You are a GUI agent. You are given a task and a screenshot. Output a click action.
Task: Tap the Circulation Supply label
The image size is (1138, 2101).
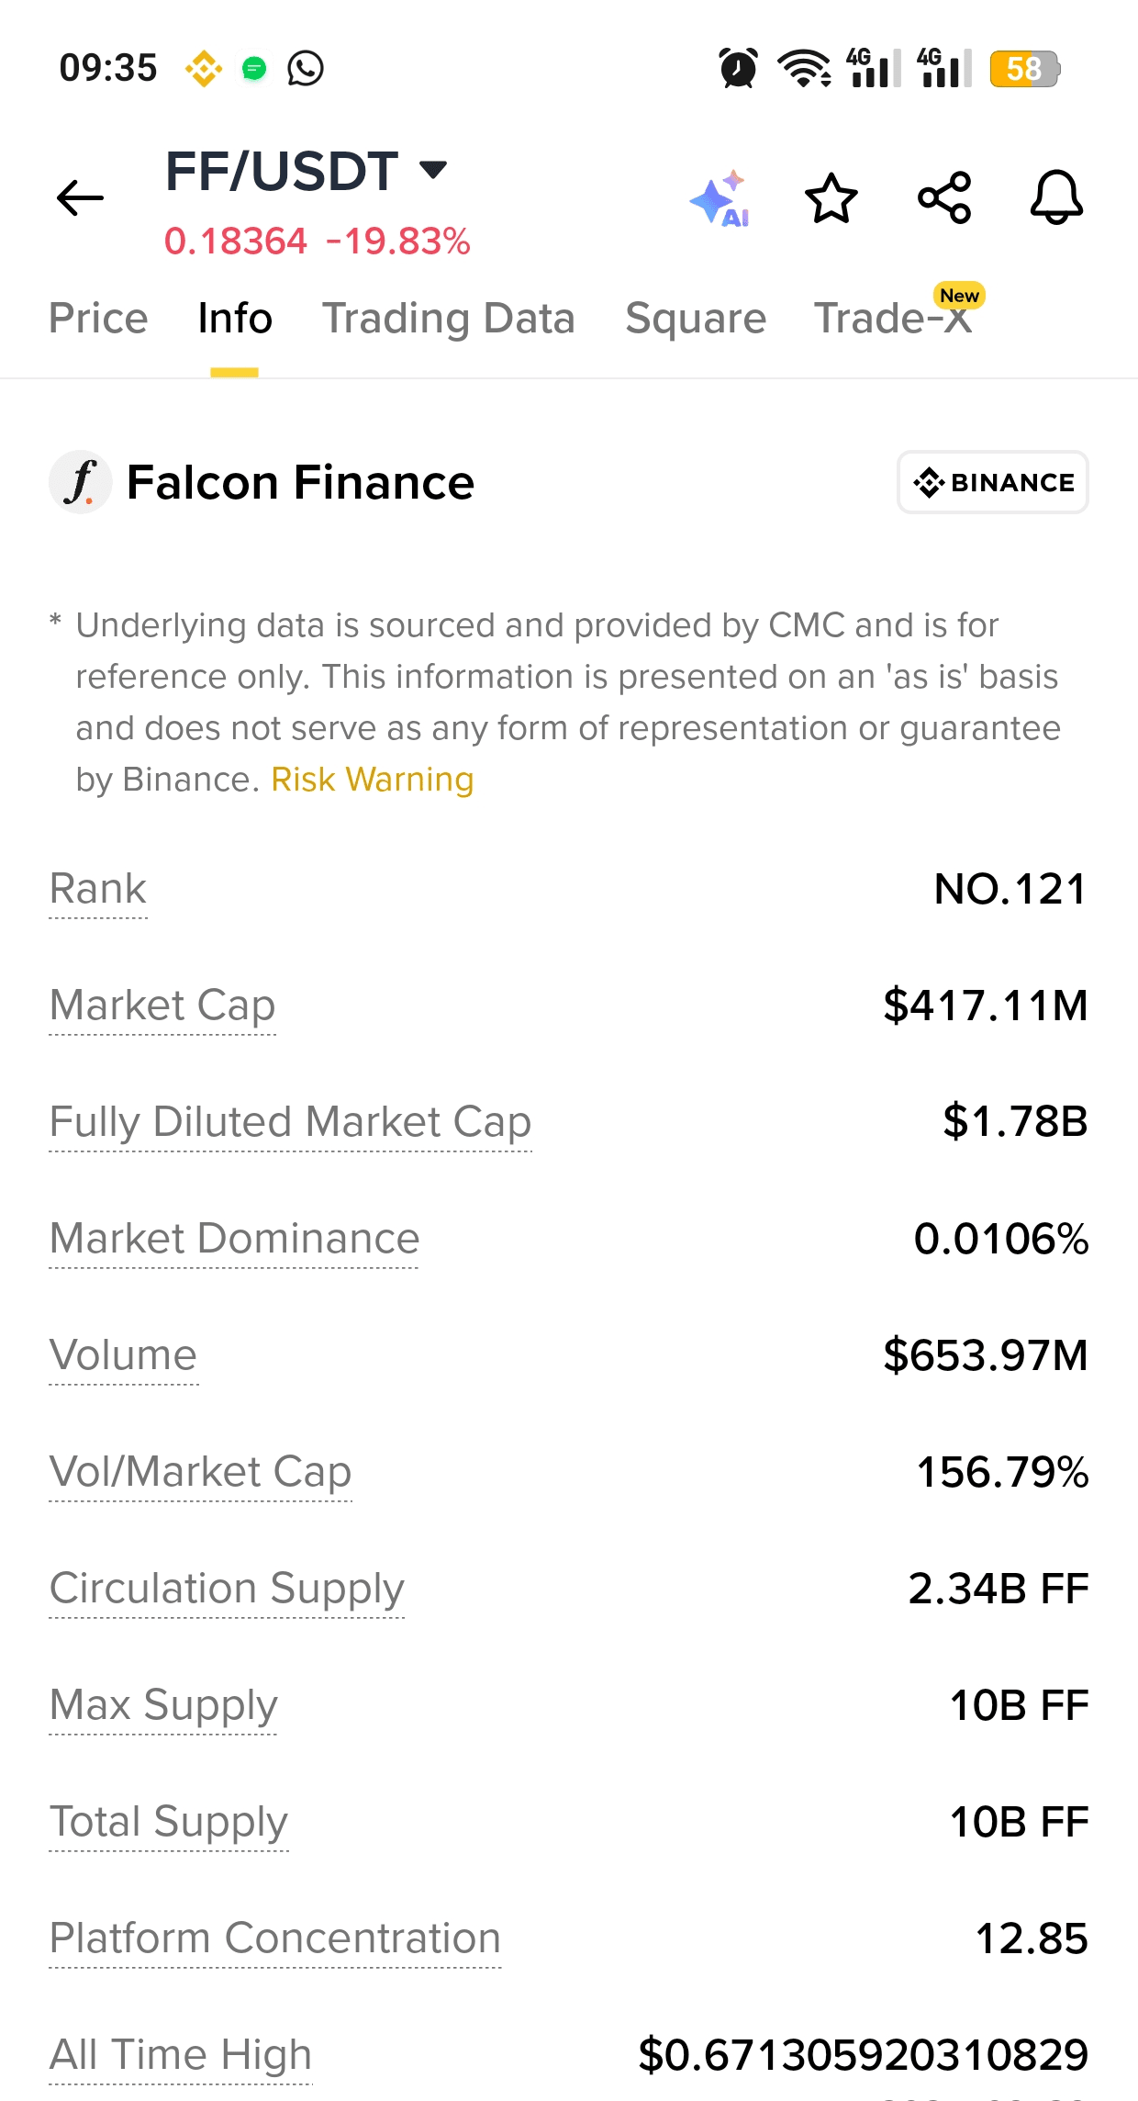[x=227, y=1589]
